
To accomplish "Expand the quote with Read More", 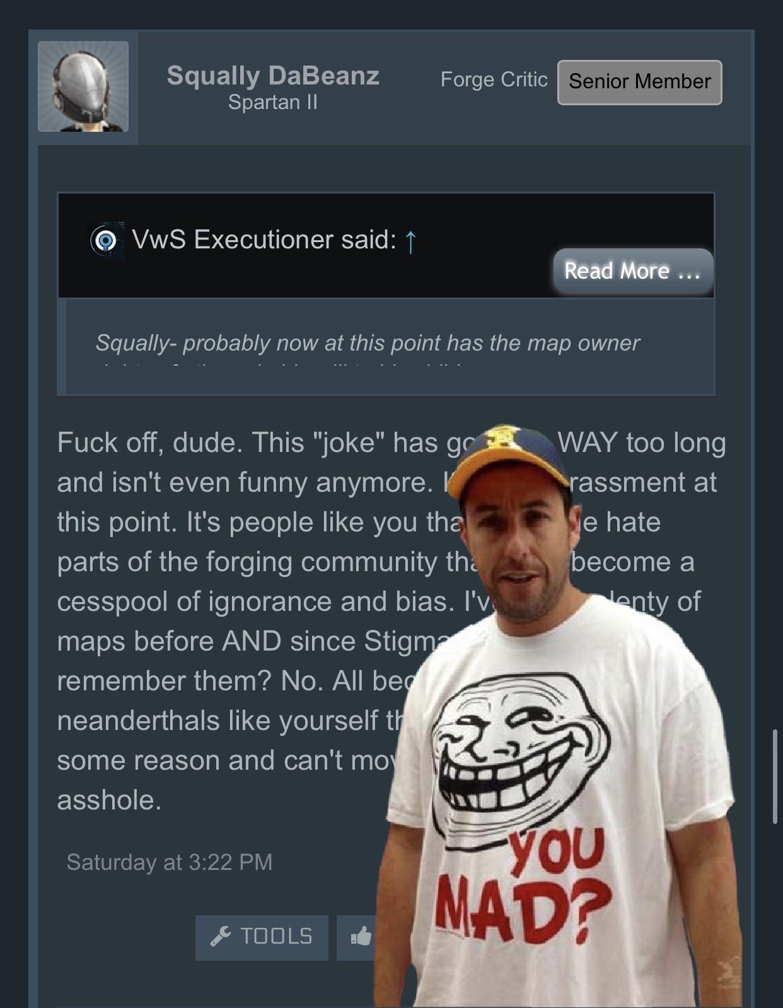I will pos(632,271).
